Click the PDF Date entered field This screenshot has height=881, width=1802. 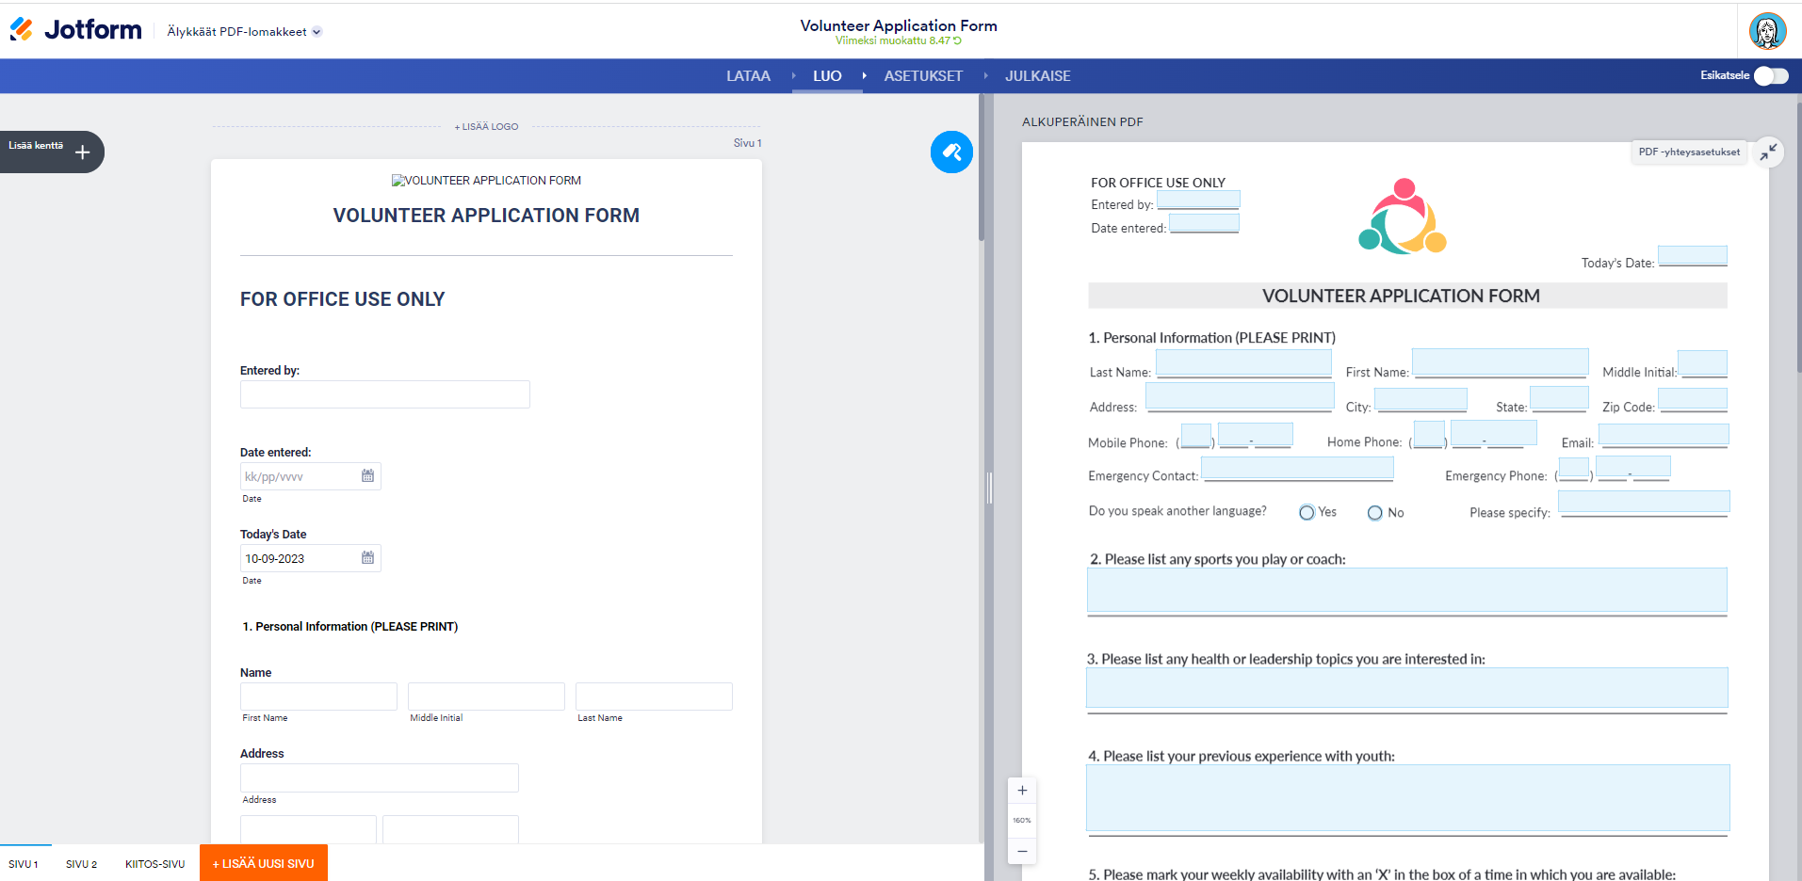click(1204, 223)
